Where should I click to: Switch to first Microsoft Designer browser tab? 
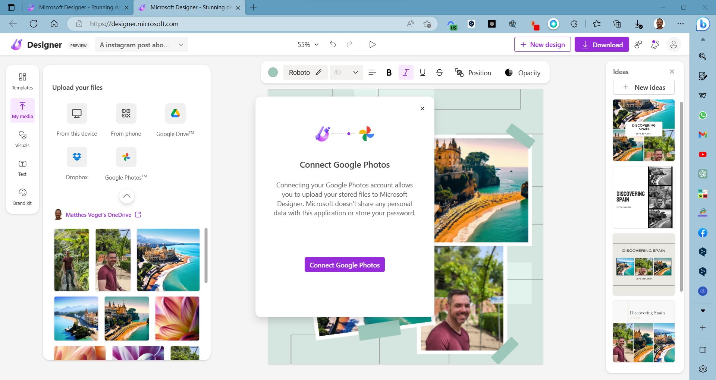tap(78, 7)
